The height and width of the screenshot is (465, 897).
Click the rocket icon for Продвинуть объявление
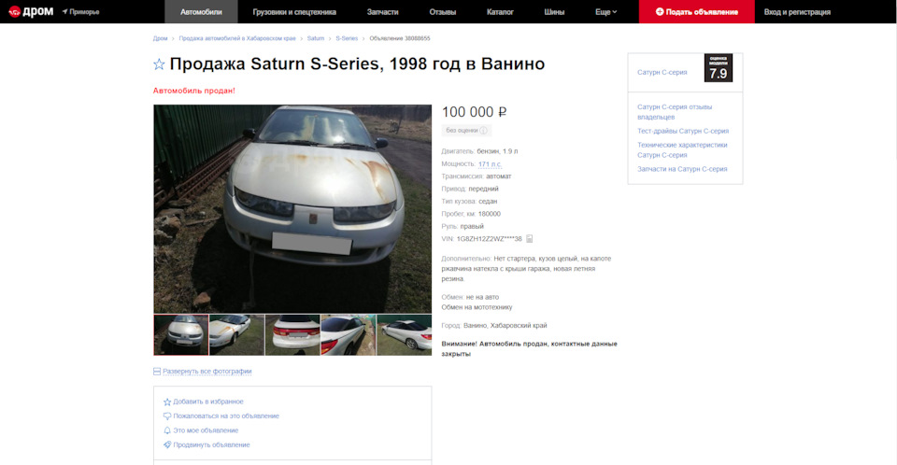167,444
